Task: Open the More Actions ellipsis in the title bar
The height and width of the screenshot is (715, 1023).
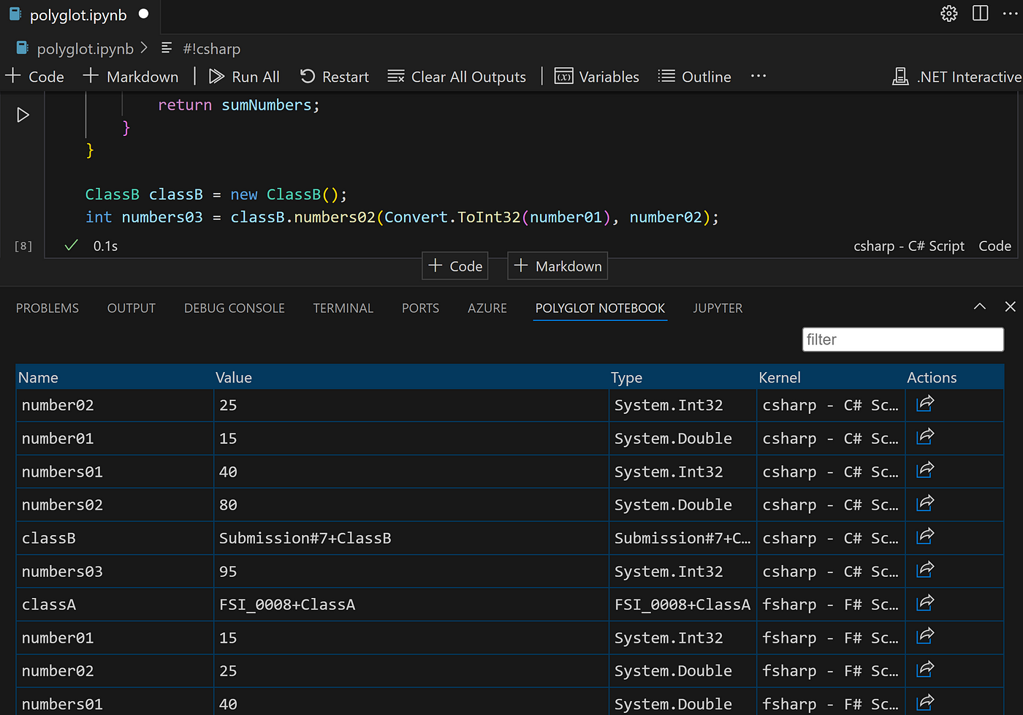Action: click(x=1010, y=14)
